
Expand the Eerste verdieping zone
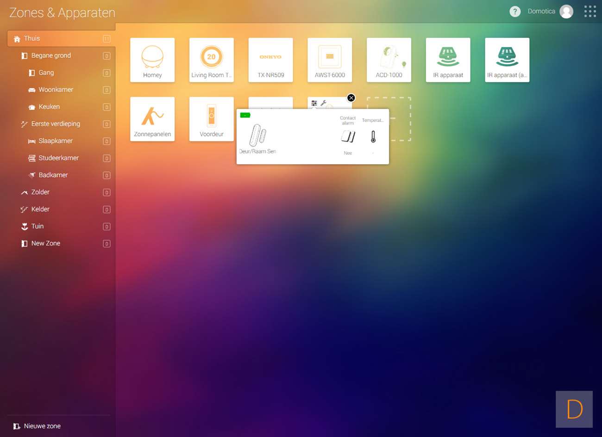56,124
